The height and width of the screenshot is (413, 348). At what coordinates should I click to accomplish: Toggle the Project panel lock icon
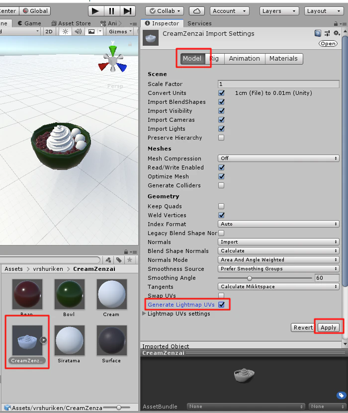(126, 252)
